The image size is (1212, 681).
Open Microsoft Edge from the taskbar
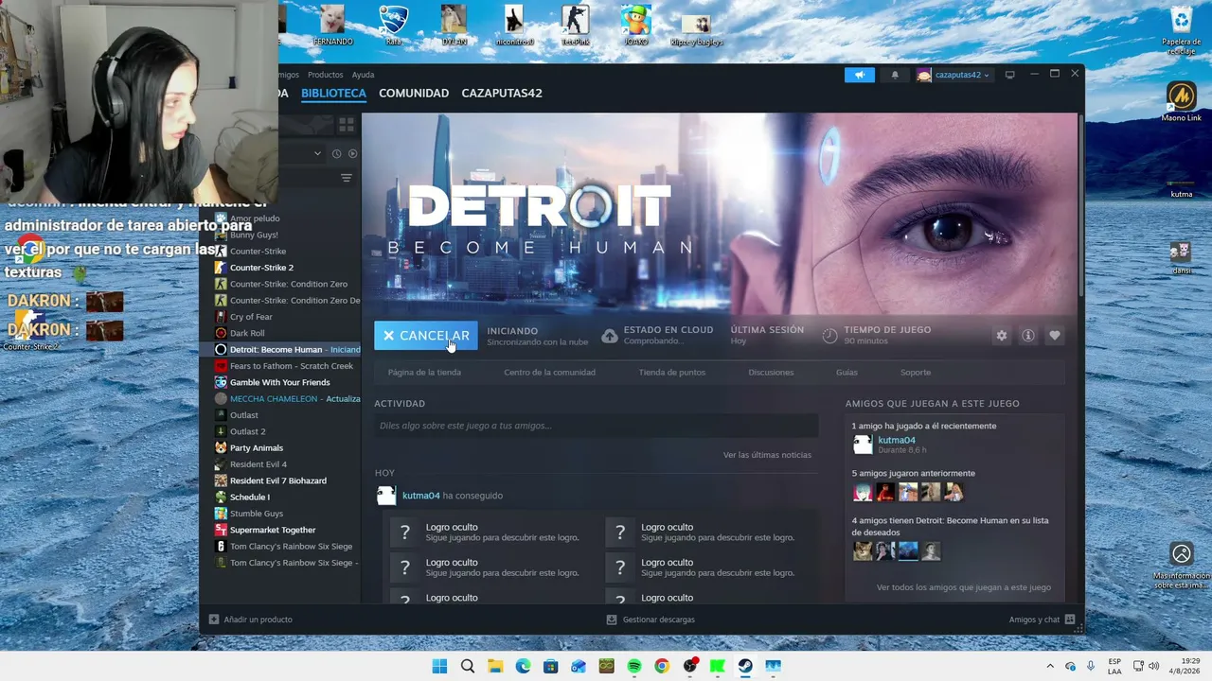pyautogui.click(x=523, y=666)
